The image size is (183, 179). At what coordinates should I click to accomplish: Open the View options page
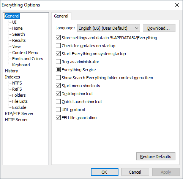point(16,46)
